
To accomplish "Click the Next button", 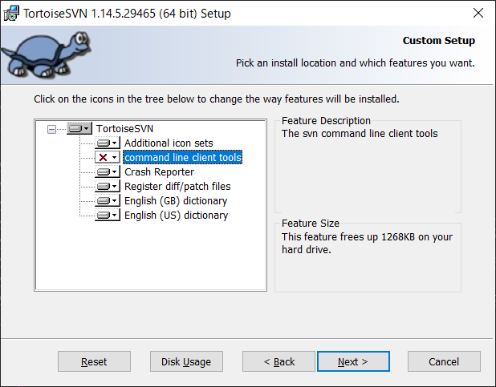I will point(353,361).
